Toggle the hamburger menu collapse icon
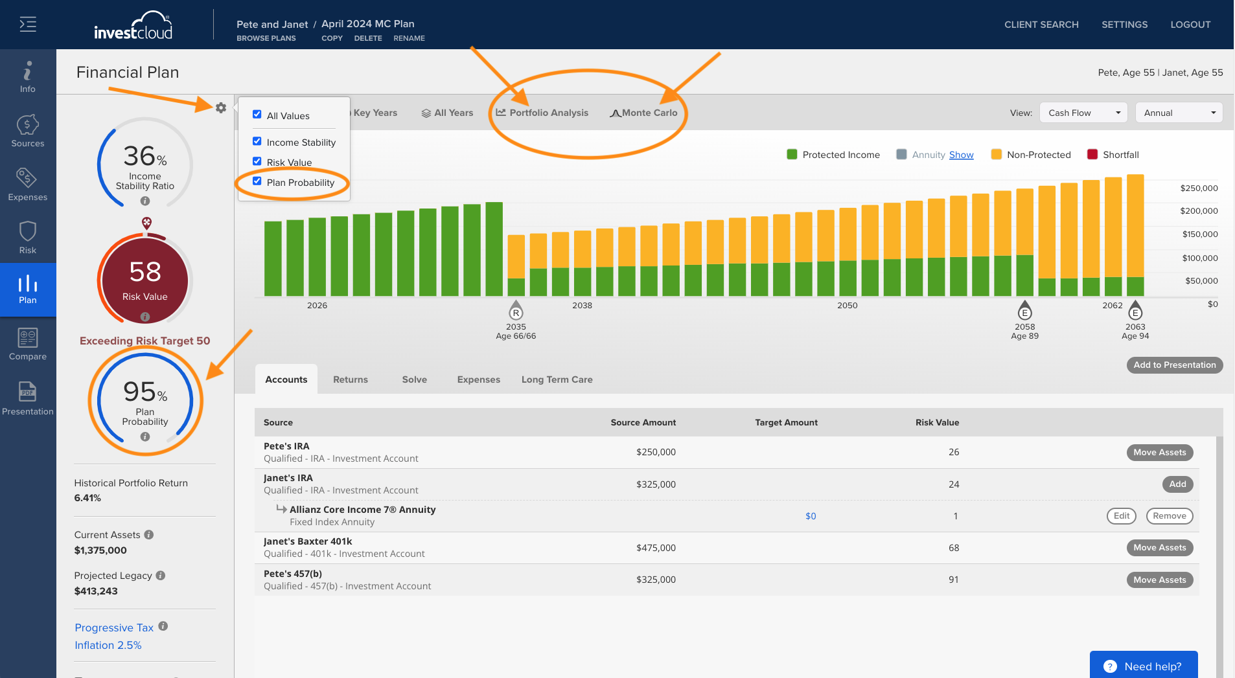The image size is (1235, 678). point(28,25)
